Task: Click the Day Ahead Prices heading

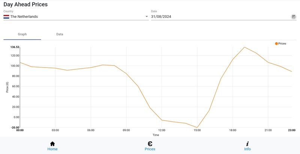Action: pos(25,5)
